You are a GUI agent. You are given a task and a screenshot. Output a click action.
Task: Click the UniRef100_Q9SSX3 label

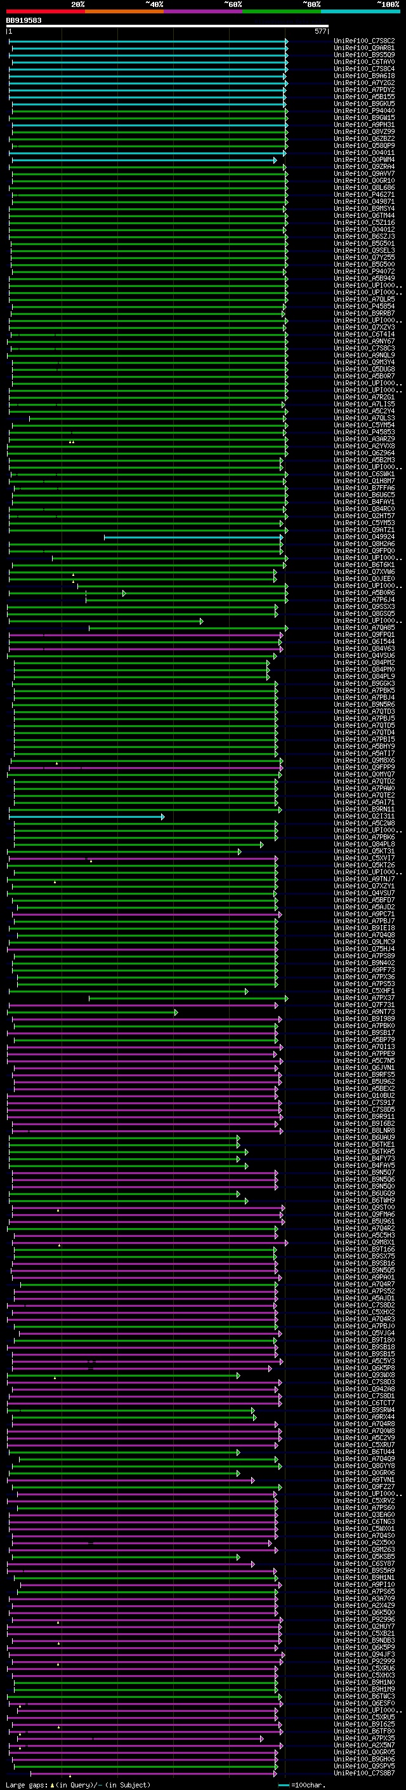[363, 606]
